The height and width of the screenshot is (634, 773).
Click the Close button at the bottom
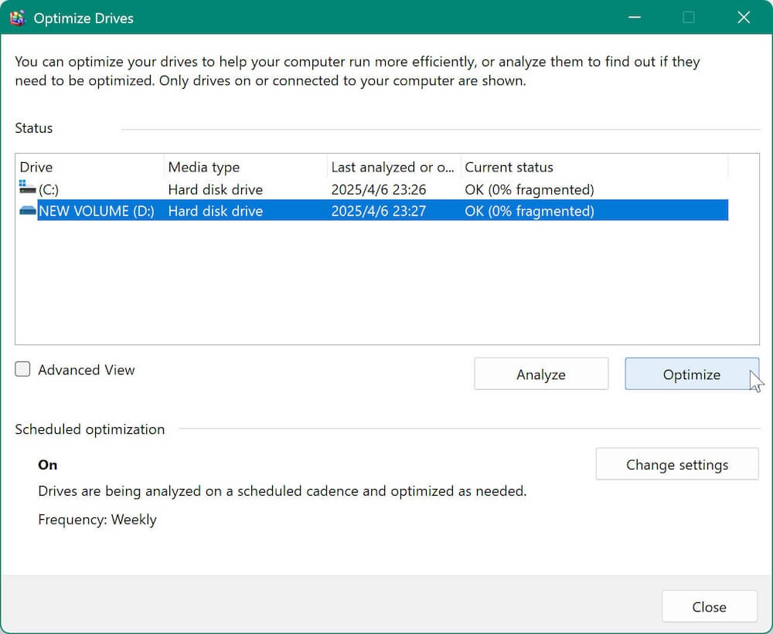(x=709, y=607)
